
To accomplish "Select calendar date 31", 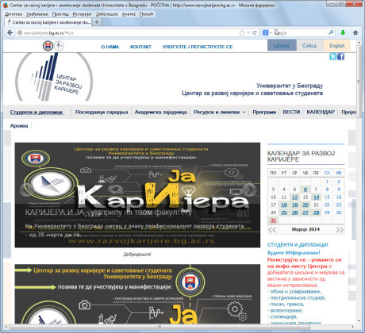I will [x=273, y=220].
